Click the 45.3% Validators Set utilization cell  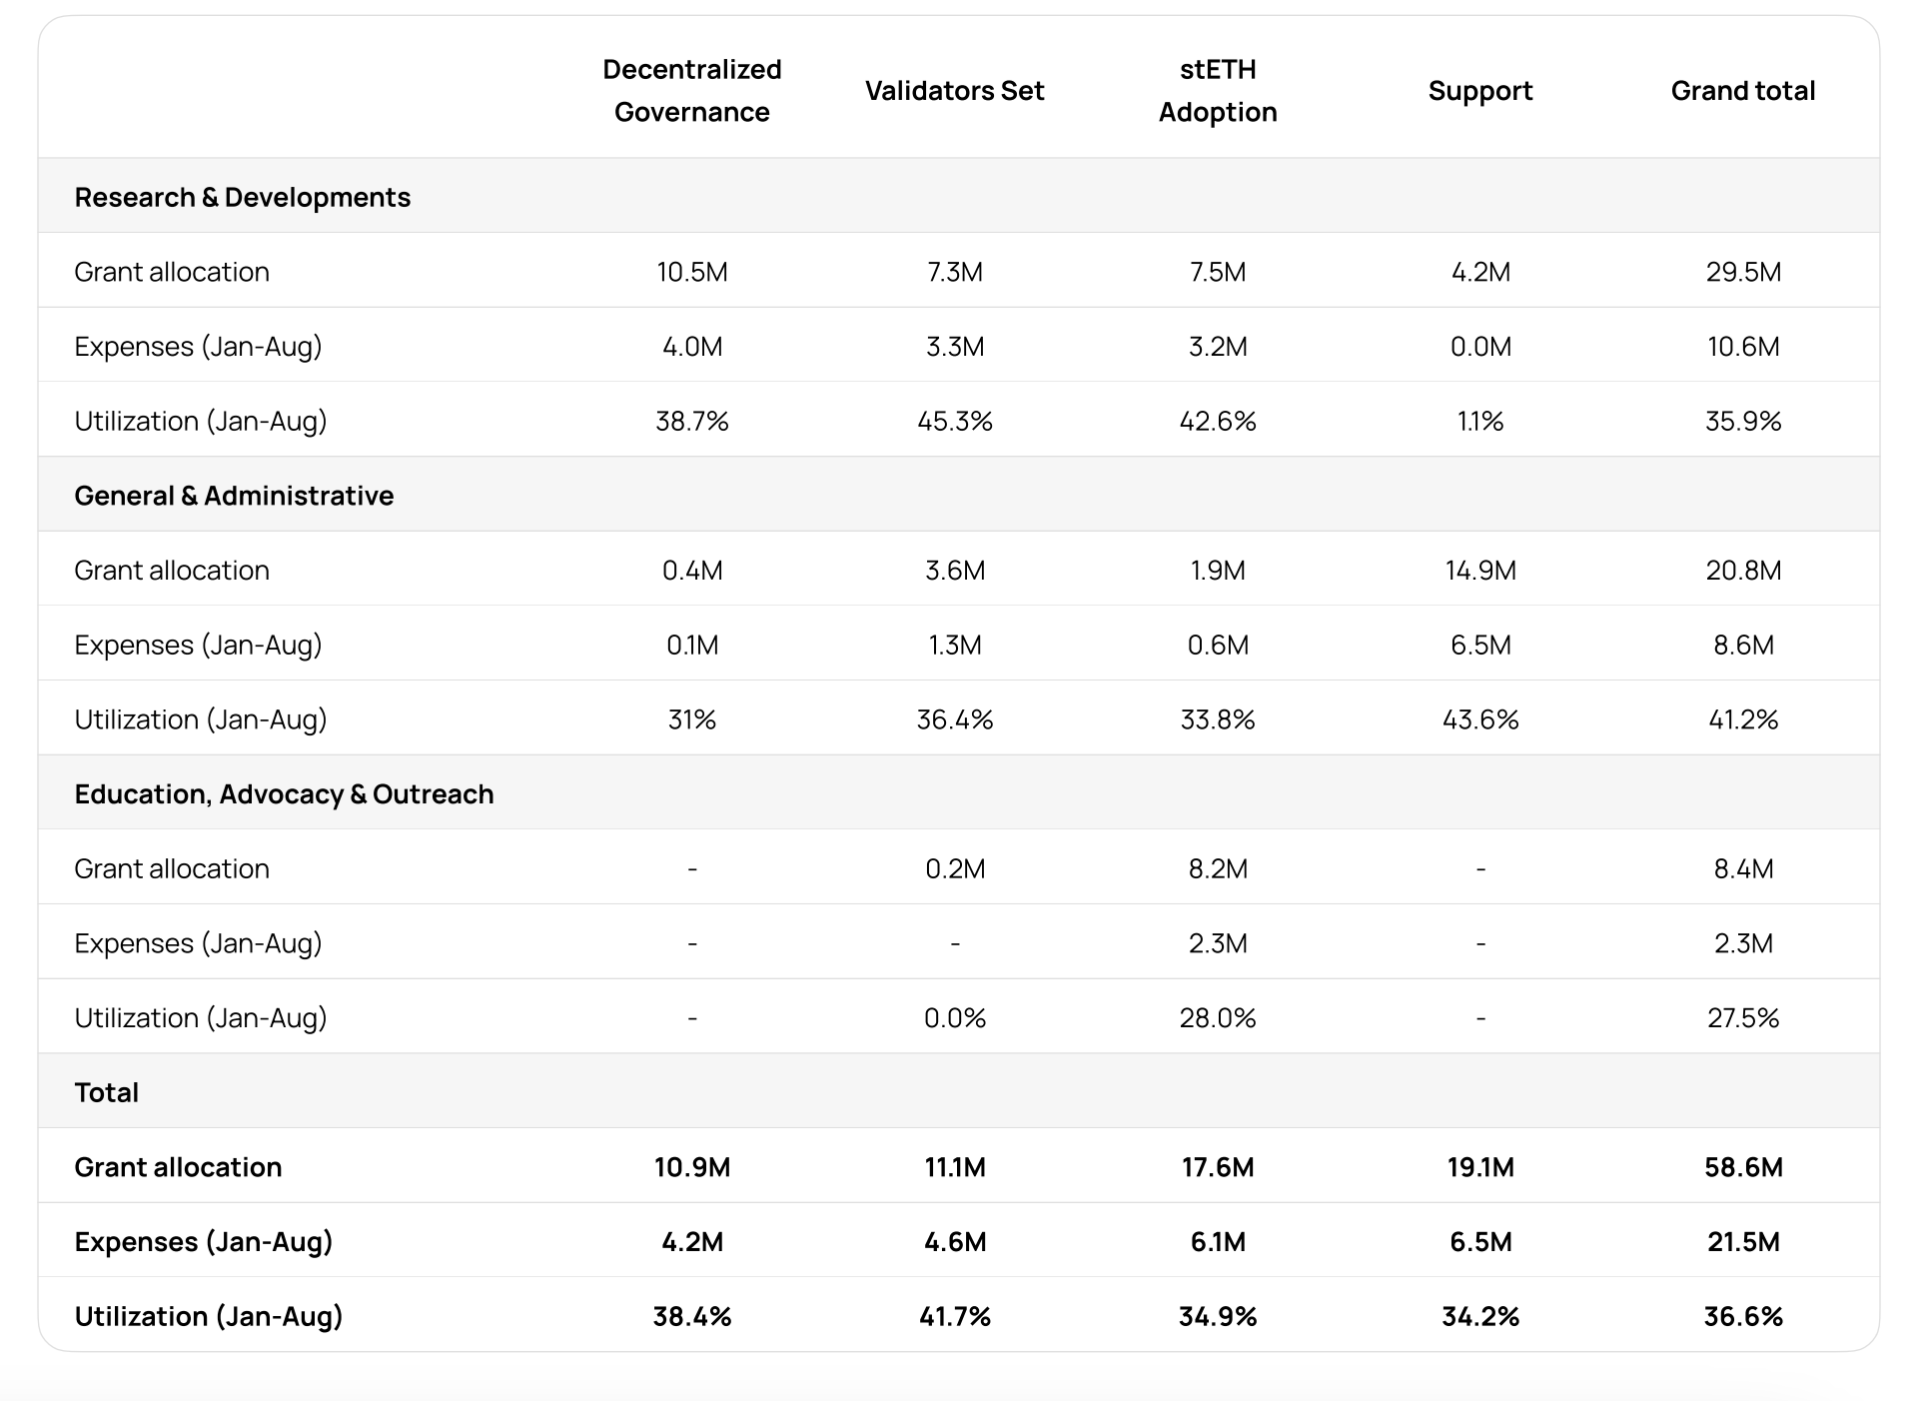[954, 421]
